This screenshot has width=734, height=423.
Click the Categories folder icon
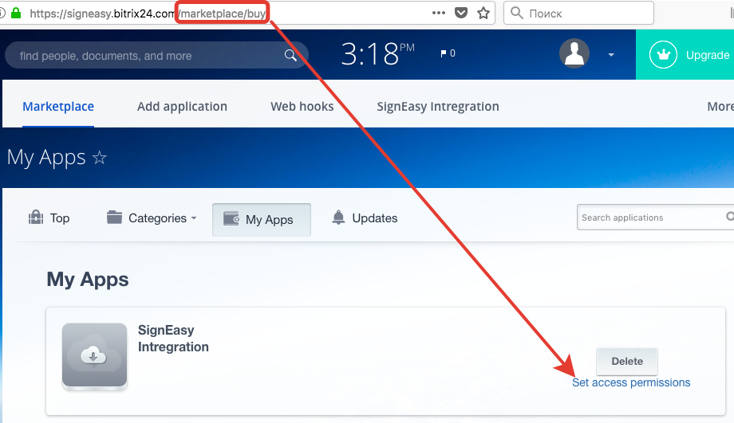click(x=114, y=217)
